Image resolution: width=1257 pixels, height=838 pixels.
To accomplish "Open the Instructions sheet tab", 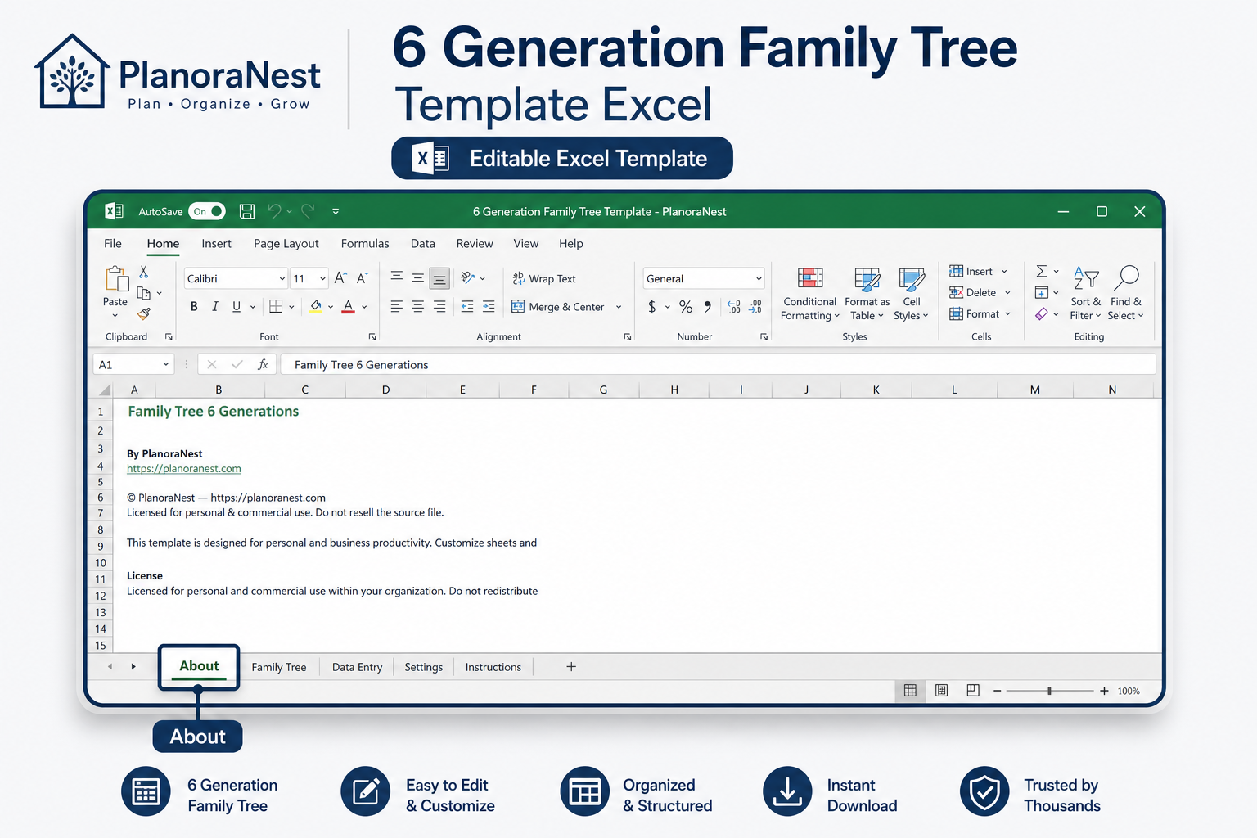I will [x=493, y=667].
